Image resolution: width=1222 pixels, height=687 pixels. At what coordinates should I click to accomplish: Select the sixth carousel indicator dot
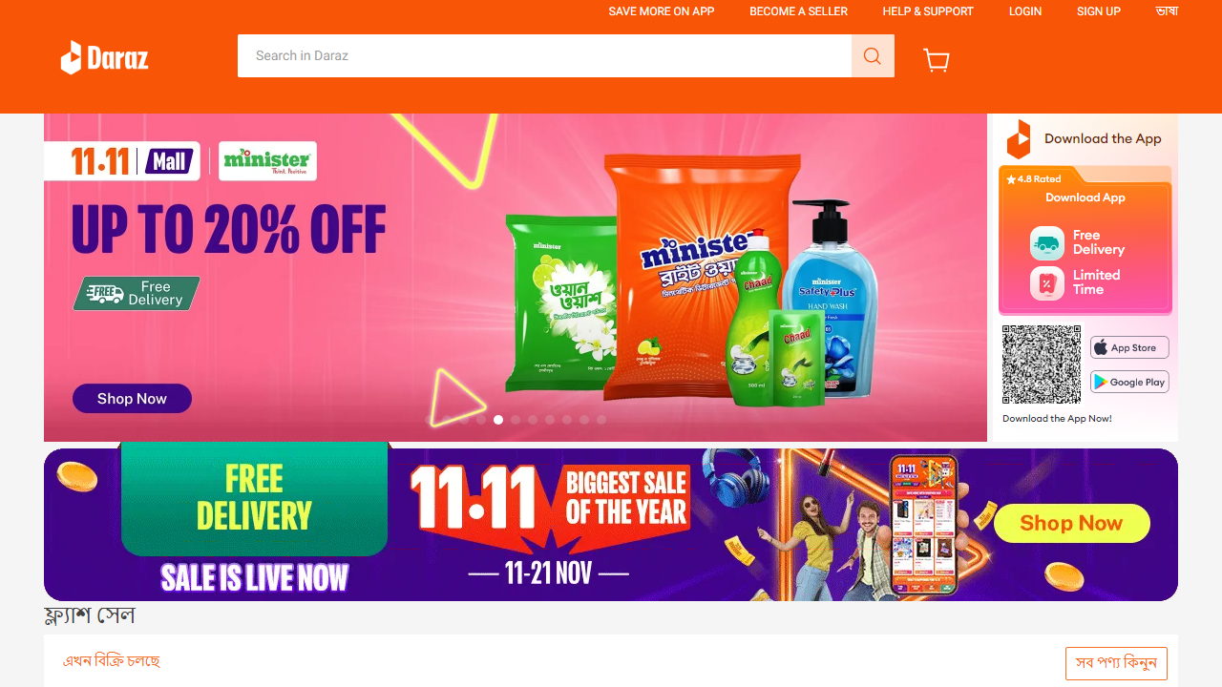coord(516,420)
